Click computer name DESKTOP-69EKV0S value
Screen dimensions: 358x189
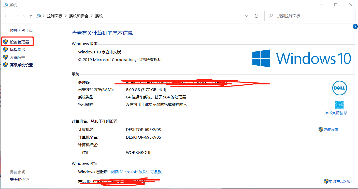[x=144, y=129]
